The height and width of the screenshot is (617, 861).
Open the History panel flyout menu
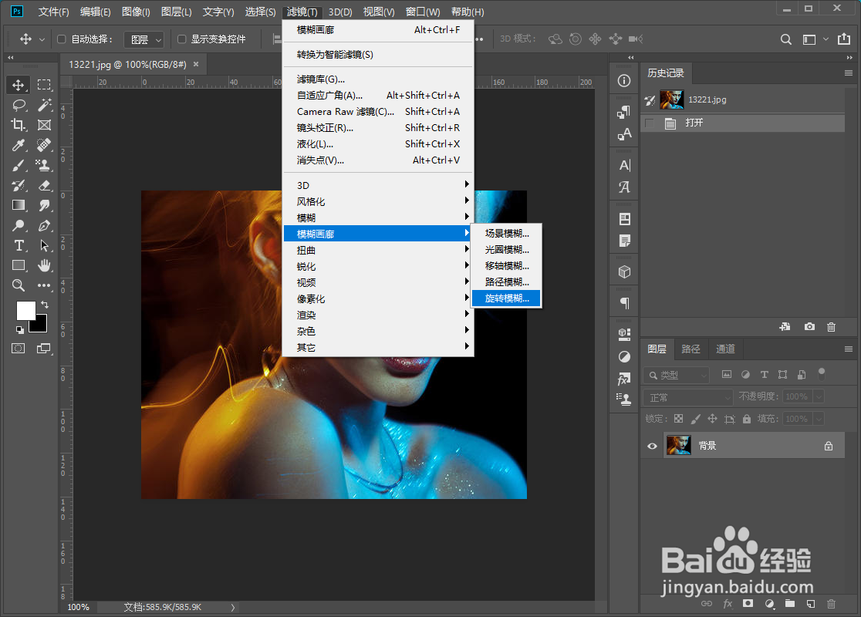click(849, 73)
